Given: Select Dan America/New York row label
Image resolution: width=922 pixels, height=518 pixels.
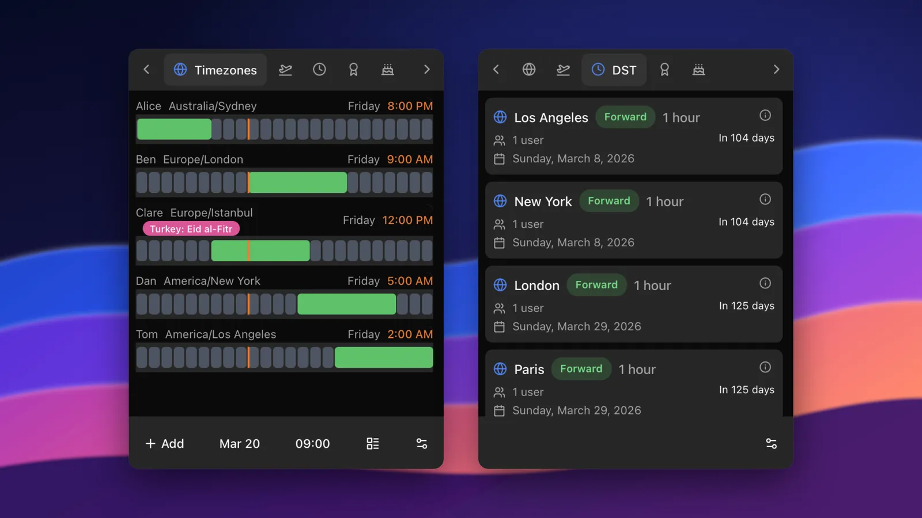Looking at the screenshot, I should pyautogui.click(x=198, y=281).
